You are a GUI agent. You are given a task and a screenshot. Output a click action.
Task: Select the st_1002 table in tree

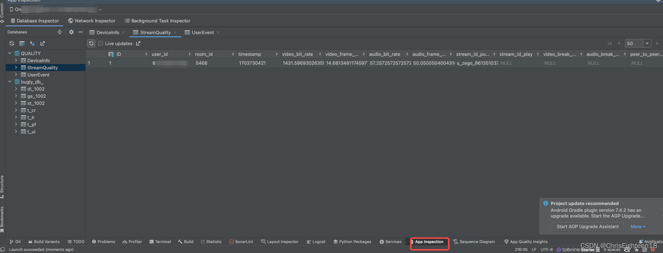click(36, 103)
